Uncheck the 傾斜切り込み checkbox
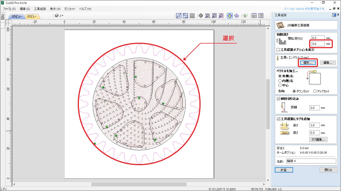This screenshot has width=341, height=191. [x=278, y=99]
